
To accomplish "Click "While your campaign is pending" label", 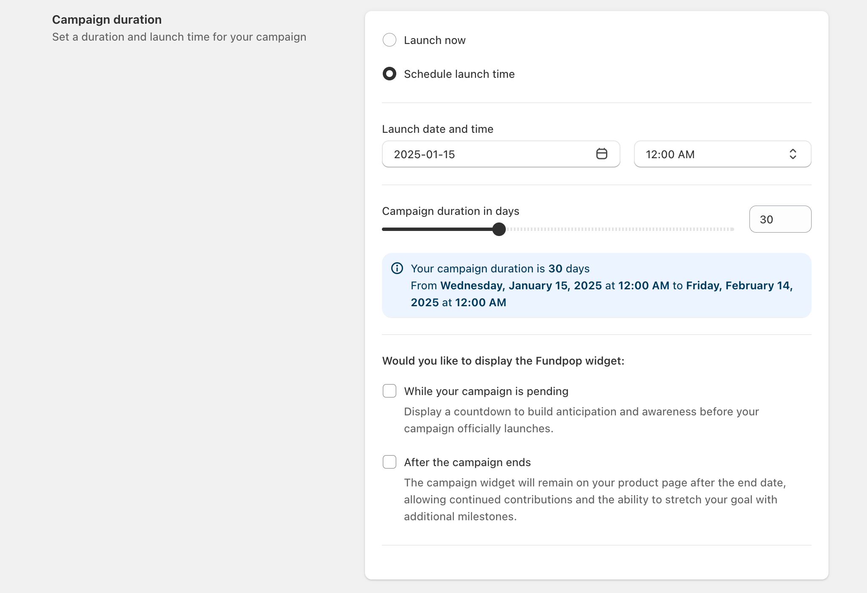I will point(486,391).
